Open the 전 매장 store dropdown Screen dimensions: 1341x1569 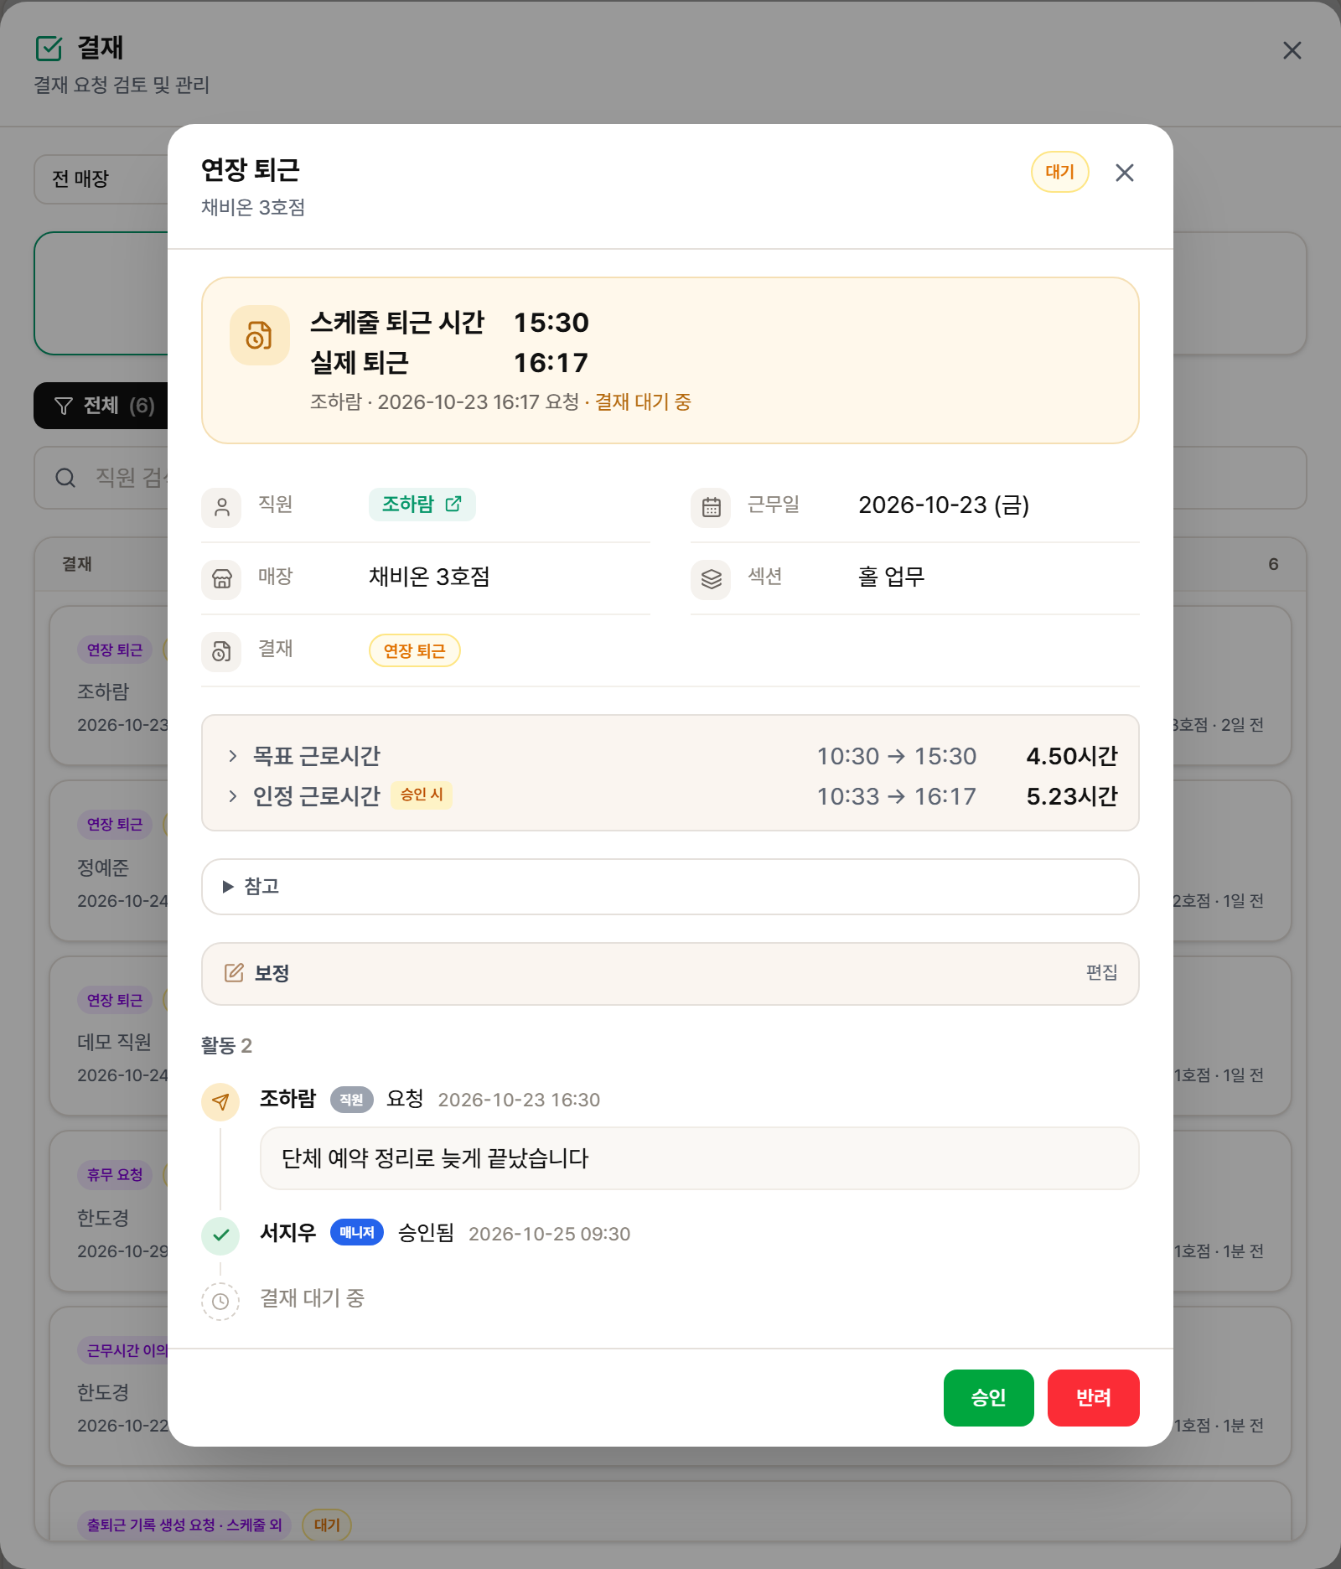[x=101, y=179]
